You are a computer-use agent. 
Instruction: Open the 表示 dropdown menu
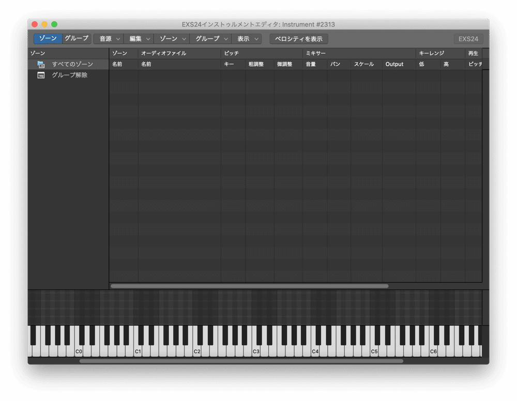(247, 39)
